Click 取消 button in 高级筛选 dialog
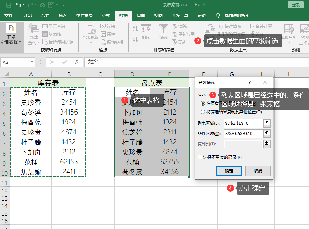The height and width of the screenshot is (229, 309). point(258,171)
